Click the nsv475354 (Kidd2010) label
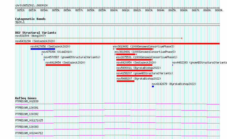 click(57, 52)
